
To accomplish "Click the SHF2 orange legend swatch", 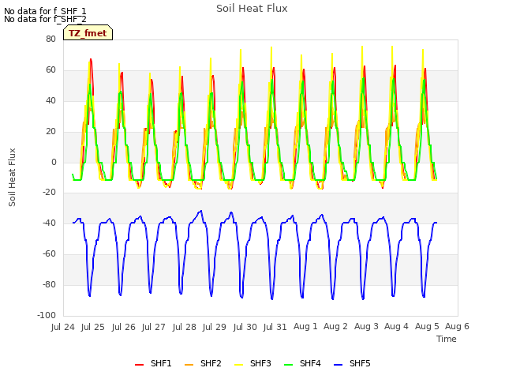I will point(189,365).
